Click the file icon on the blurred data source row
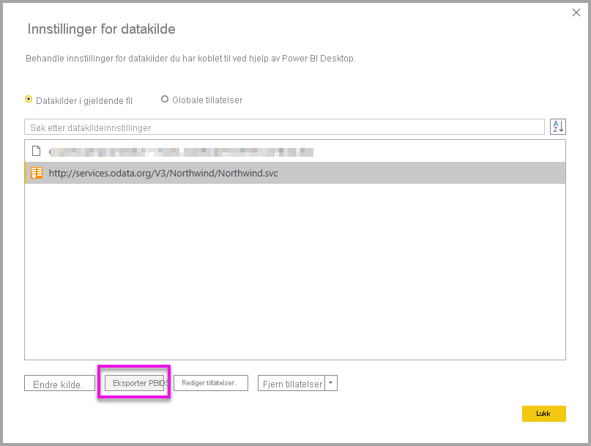Image resolution: width=591 pixels, height=446 pixels. click(x=36, y=151)
